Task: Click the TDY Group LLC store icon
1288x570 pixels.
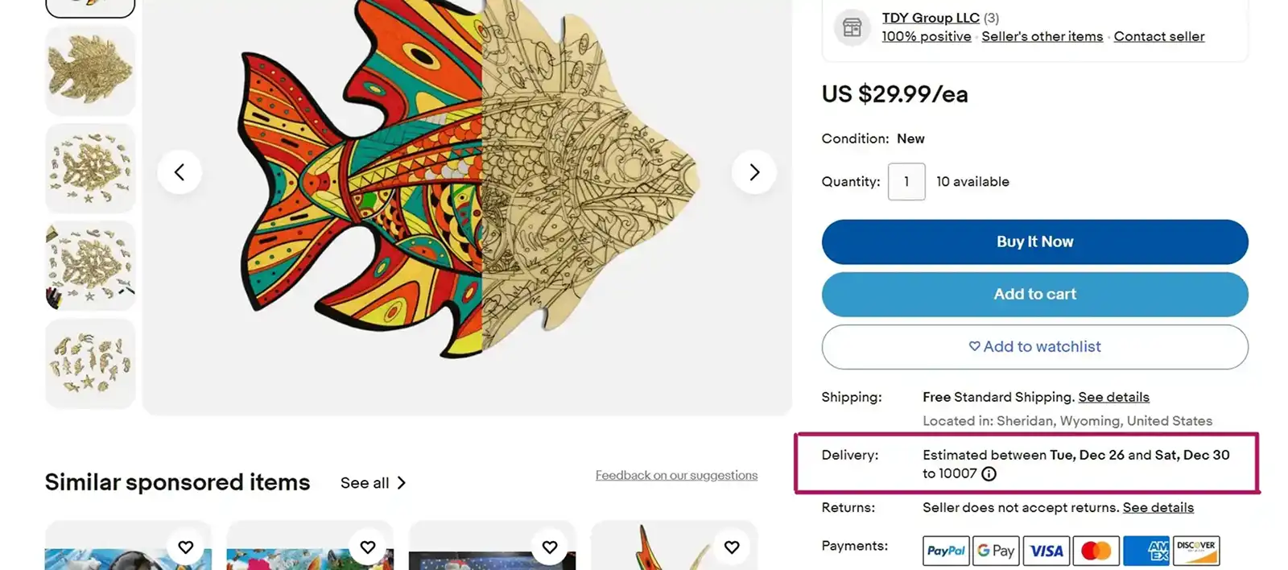Action: (852, 27)
